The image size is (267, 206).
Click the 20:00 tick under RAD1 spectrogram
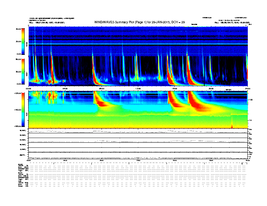click(x=211, y=89)
